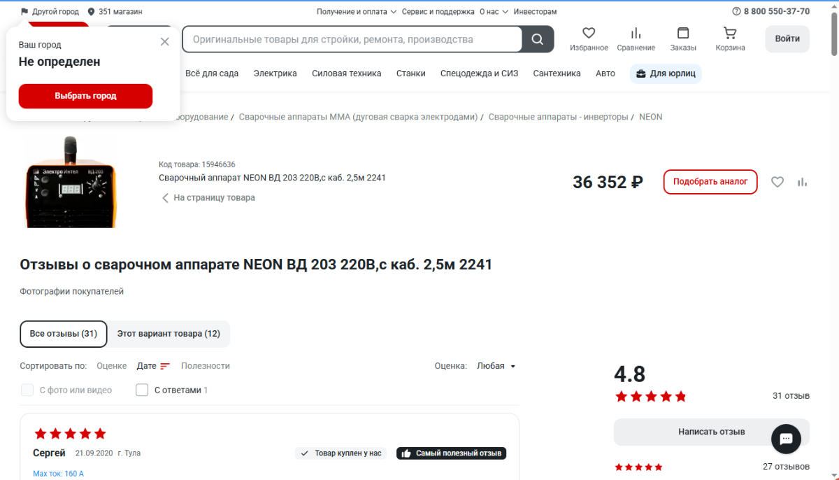Add product to comparison chart icon
The image size is (839, 480).
[x=802, y=182]
